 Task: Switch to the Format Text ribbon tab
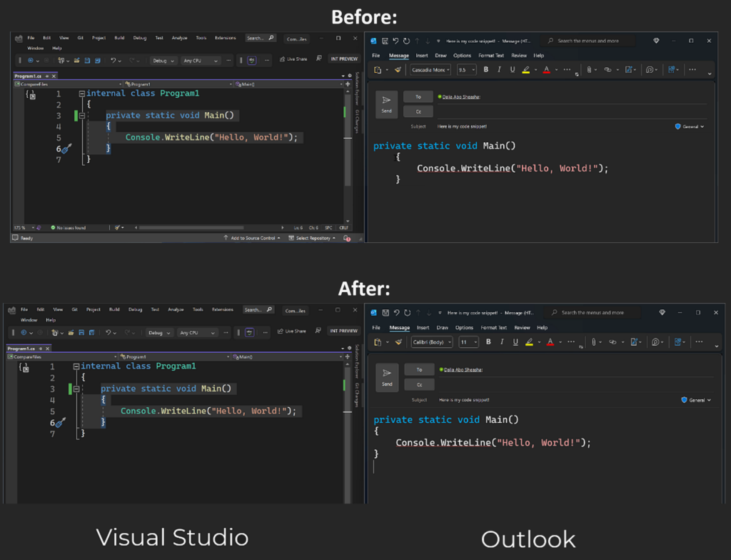[492, 55]
